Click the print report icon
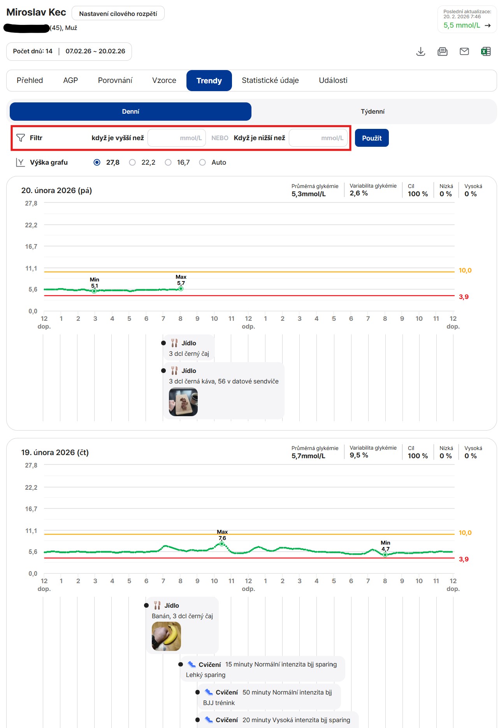This screenshot has height=728, width=499. (442, 51)
